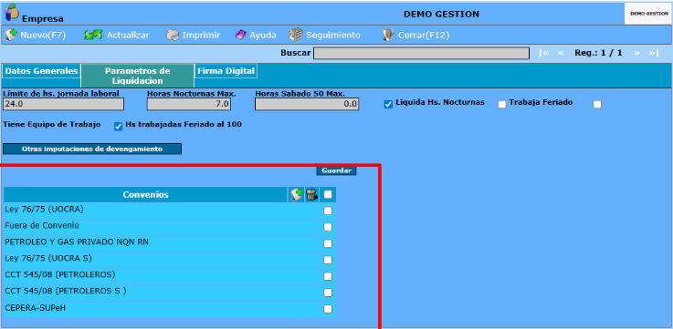Check the CEPERA-SUPeH row checkbox
673x329 pixels.
(x=328, y=309)
